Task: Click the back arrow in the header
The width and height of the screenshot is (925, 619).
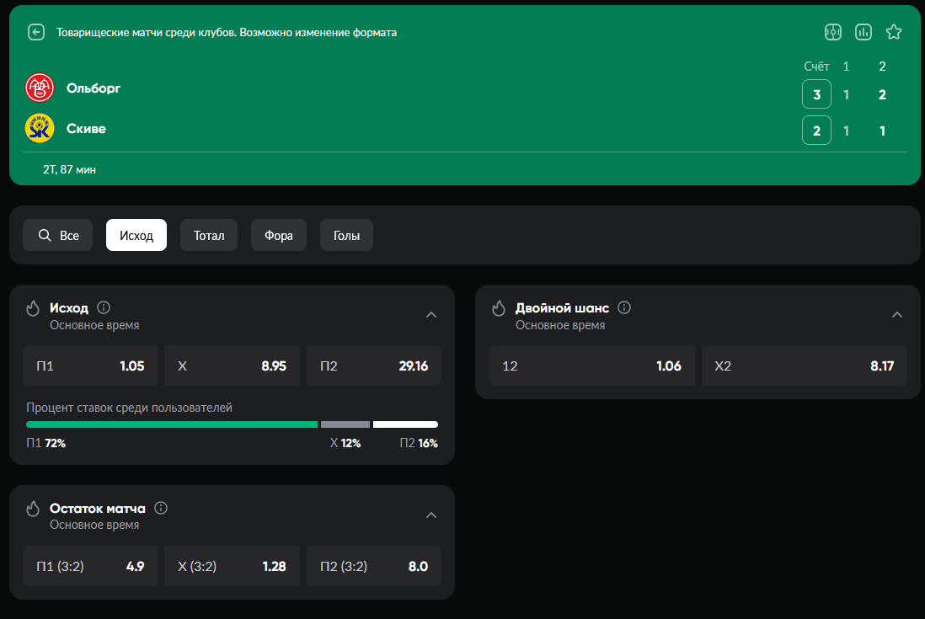Action: 35,31
